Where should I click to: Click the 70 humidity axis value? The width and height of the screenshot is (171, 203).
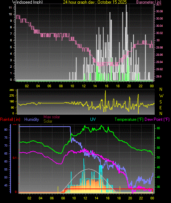click(6, 146)
